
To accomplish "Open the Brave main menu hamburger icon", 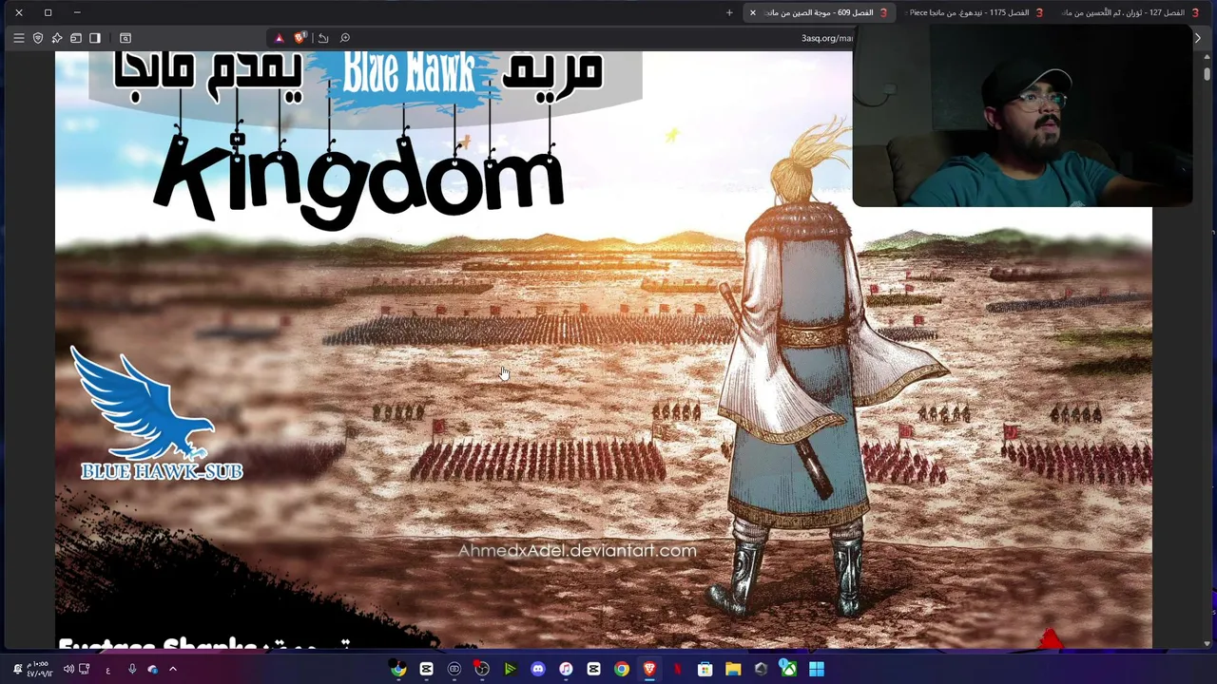I will click(18, 38).
